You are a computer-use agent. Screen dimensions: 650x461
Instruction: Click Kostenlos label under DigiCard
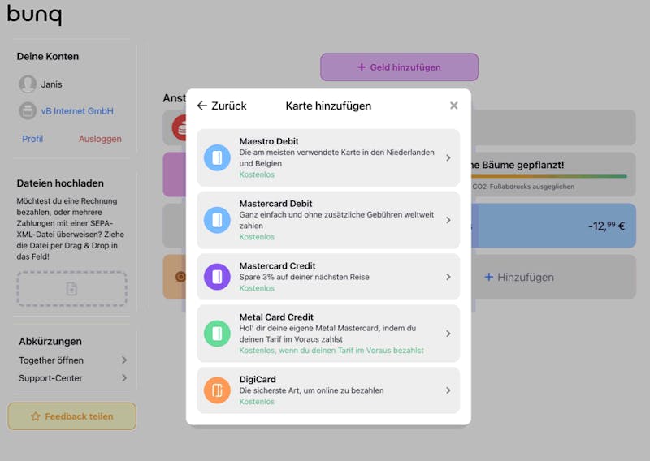(x=257, y=402)
